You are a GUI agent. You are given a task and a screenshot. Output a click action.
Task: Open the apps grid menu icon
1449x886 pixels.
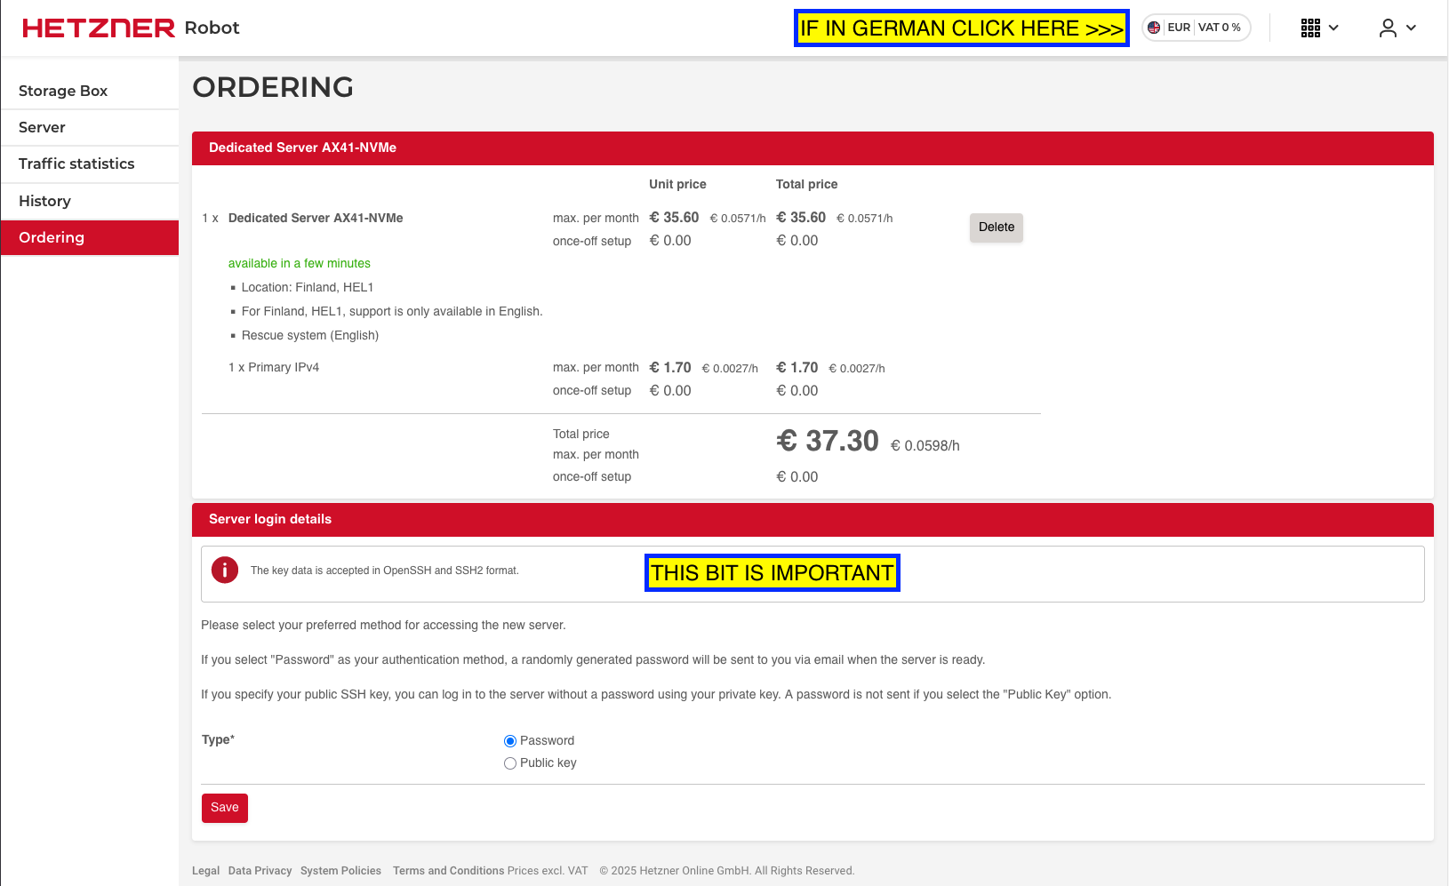point(1310,28)
